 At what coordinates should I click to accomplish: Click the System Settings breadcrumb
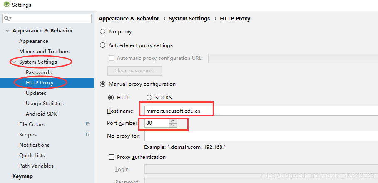(x=189, y=19)
